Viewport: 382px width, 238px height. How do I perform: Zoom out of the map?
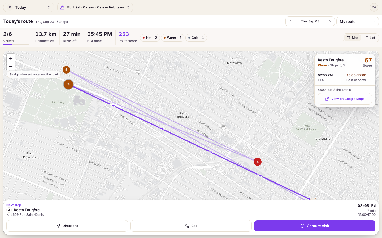coord(11,66)
